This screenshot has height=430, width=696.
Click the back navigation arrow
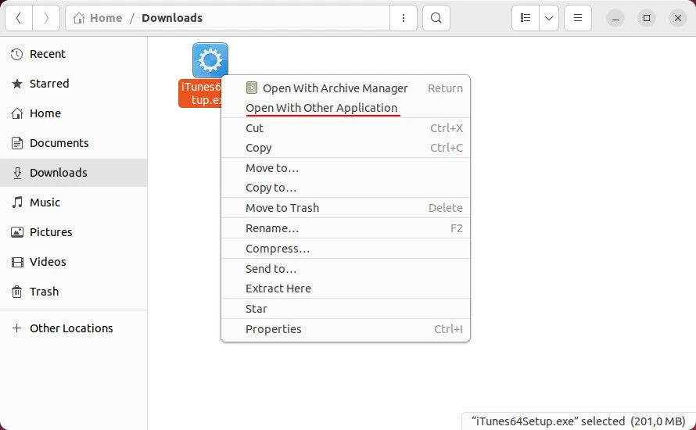[19, 18]
